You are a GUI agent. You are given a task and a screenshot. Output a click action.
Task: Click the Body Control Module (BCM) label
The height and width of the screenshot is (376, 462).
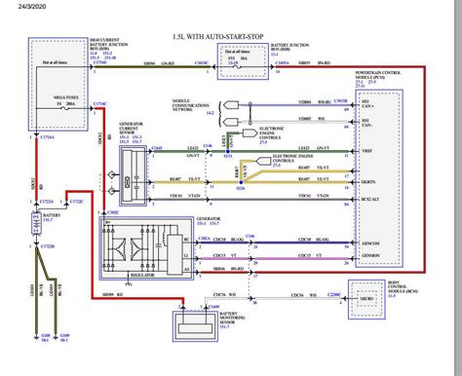[x=403, y=287]
